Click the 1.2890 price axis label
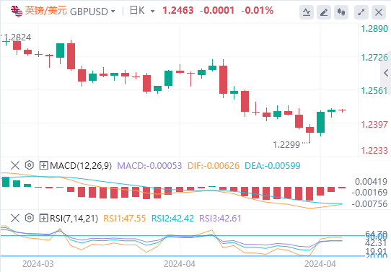Image resolution: width=391 pixels, height=272 pixels. [x=374, y=29]
